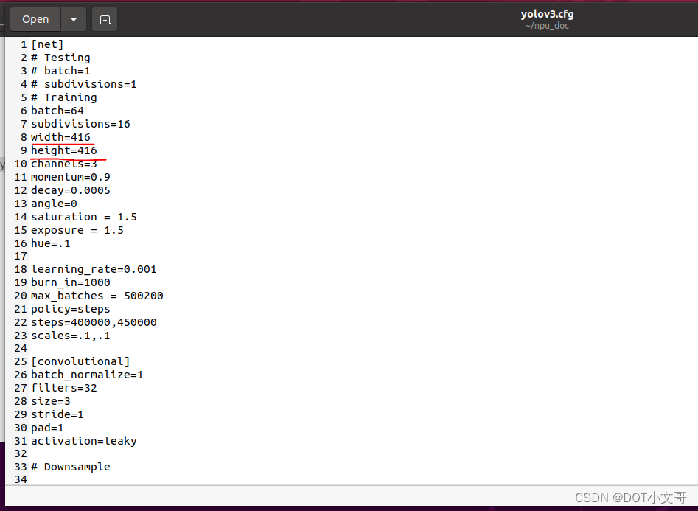Click the pad=1 line
This screenshot has width=698, height=511.
pyautogui.click(x=47, y=428)
